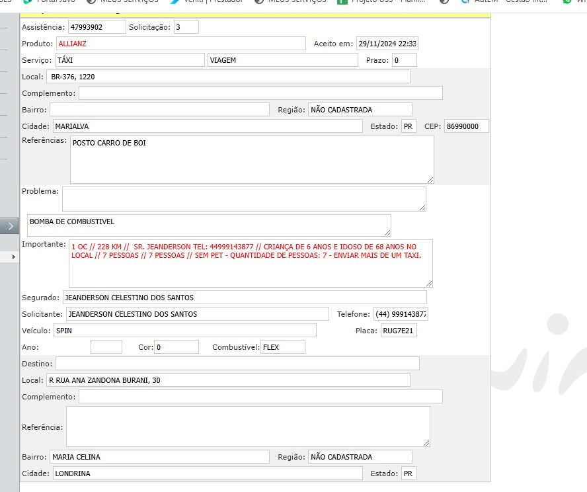Viewport: 587px width, 492px height.
Task: Click the service field showing VIAGEM
Action: tap(283, 60)
